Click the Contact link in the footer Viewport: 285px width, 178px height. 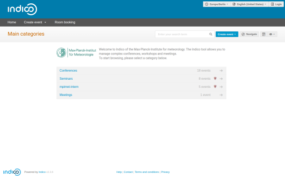tap(128, 172)
